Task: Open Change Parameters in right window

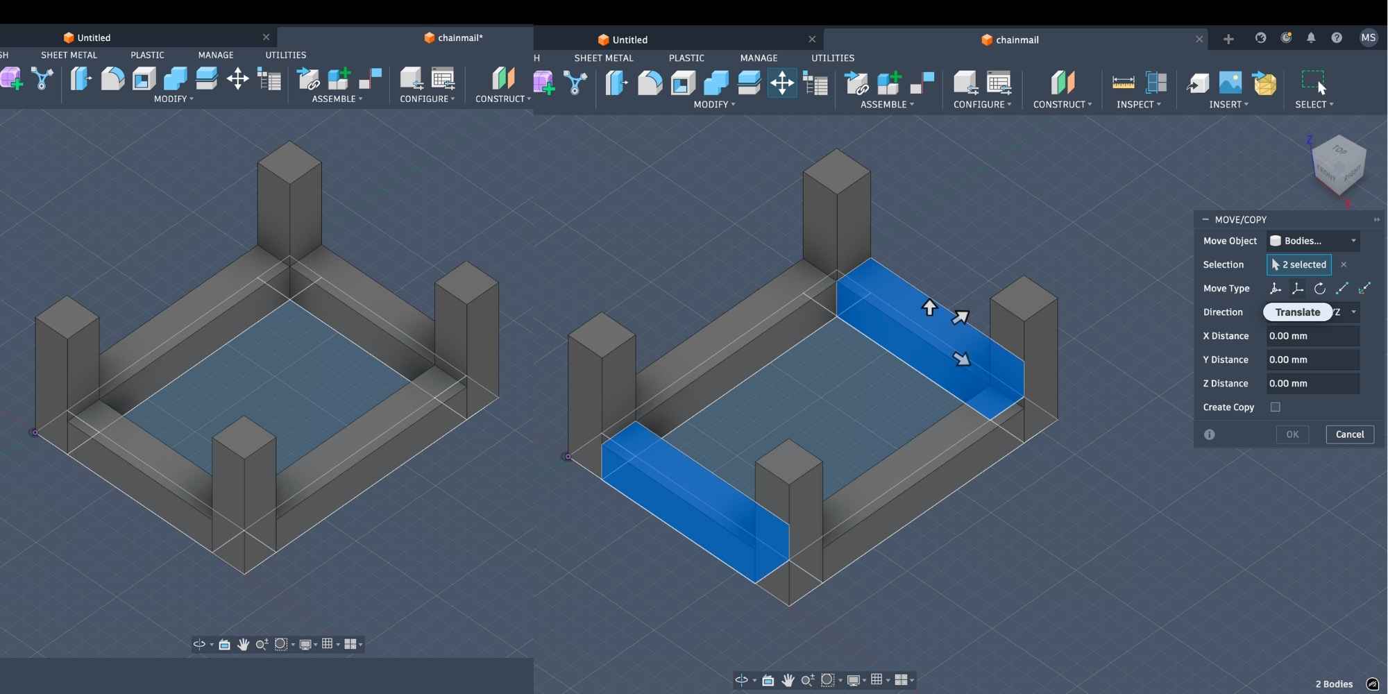Action: [x=816, y=84]
